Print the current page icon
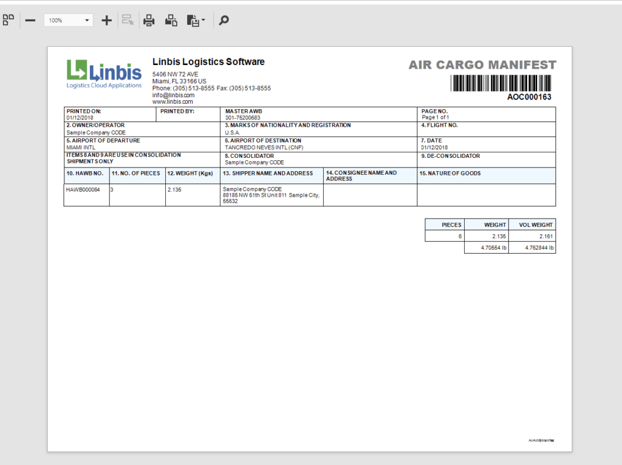 171,20
